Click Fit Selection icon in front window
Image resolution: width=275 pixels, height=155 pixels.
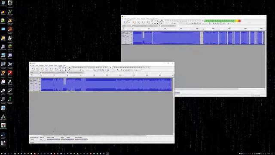pyautogui.click(x=126, y=70)
